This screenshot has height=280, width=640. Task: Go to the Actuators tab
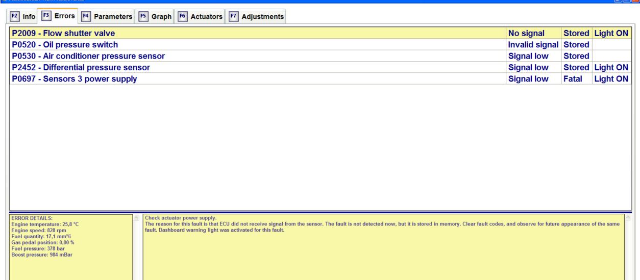pos(200,16)
